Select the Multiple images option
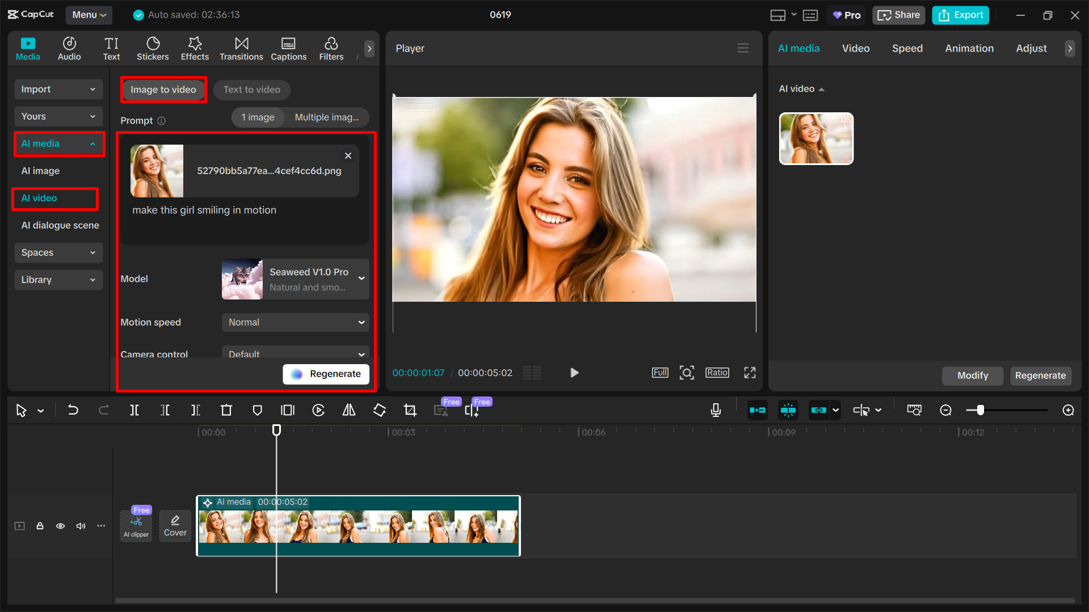Screen dimensions: 1089x612 [326, 117]
